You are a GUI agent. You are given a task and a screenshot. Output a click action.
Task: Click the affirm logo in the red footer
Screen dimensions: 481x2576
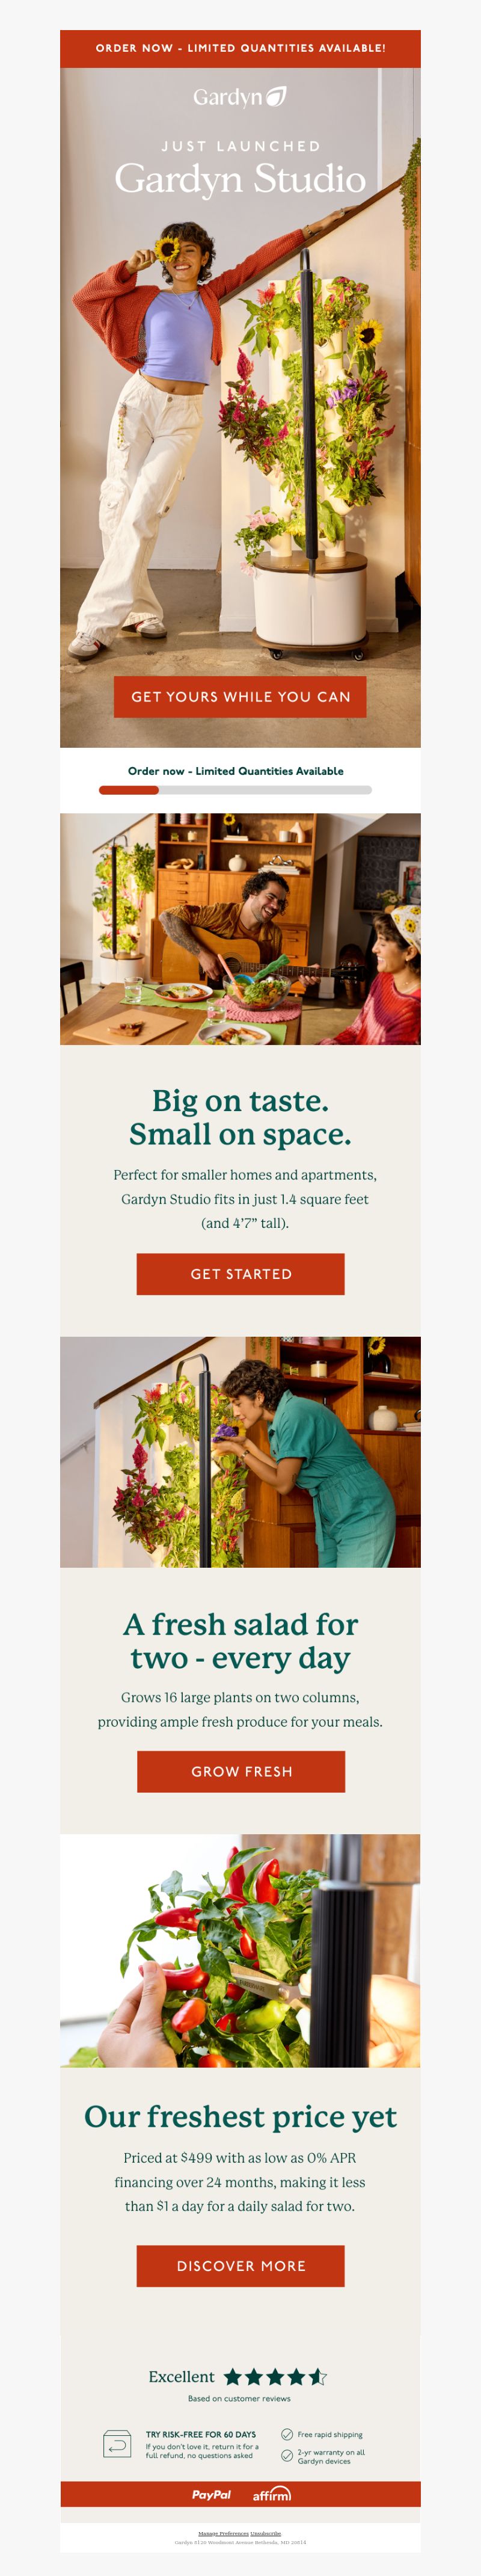pos(271,2494)
